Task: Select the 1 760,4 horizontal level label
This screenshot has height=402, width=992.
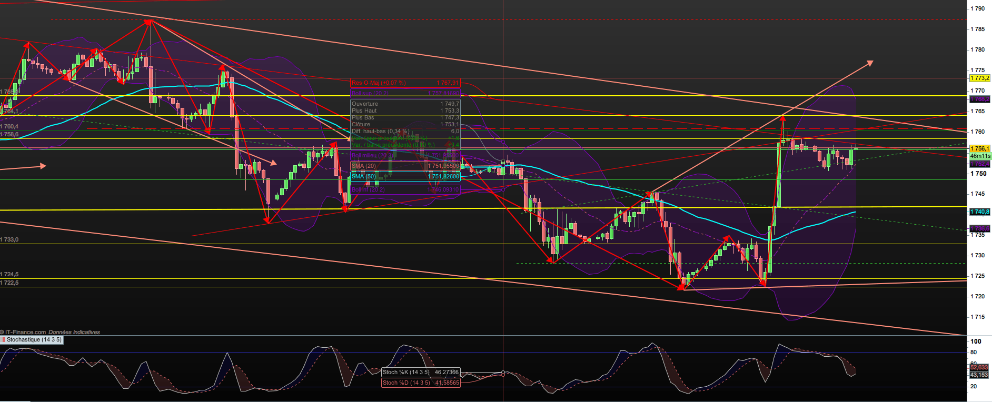Action: 9,127
